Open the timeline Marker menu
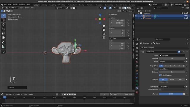Image resolution: width=190 pixels, height=107 pixels. [x=31, y=94]
